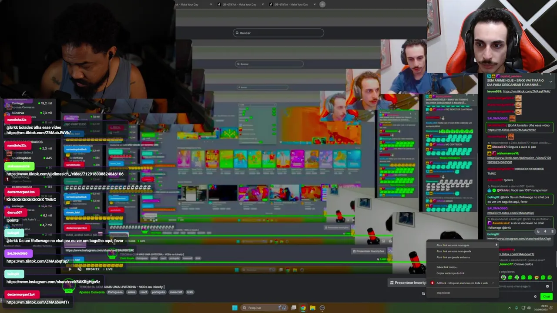
Task: Open Task View on taskbar
Action: tap(294, 308)
